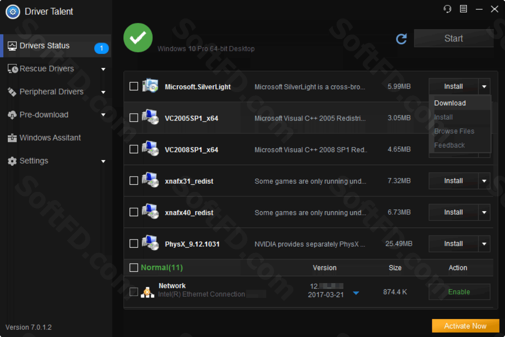Click the xnafx40_redist computer icon
This screenshot has height=337, width=505.
point(150,212)
